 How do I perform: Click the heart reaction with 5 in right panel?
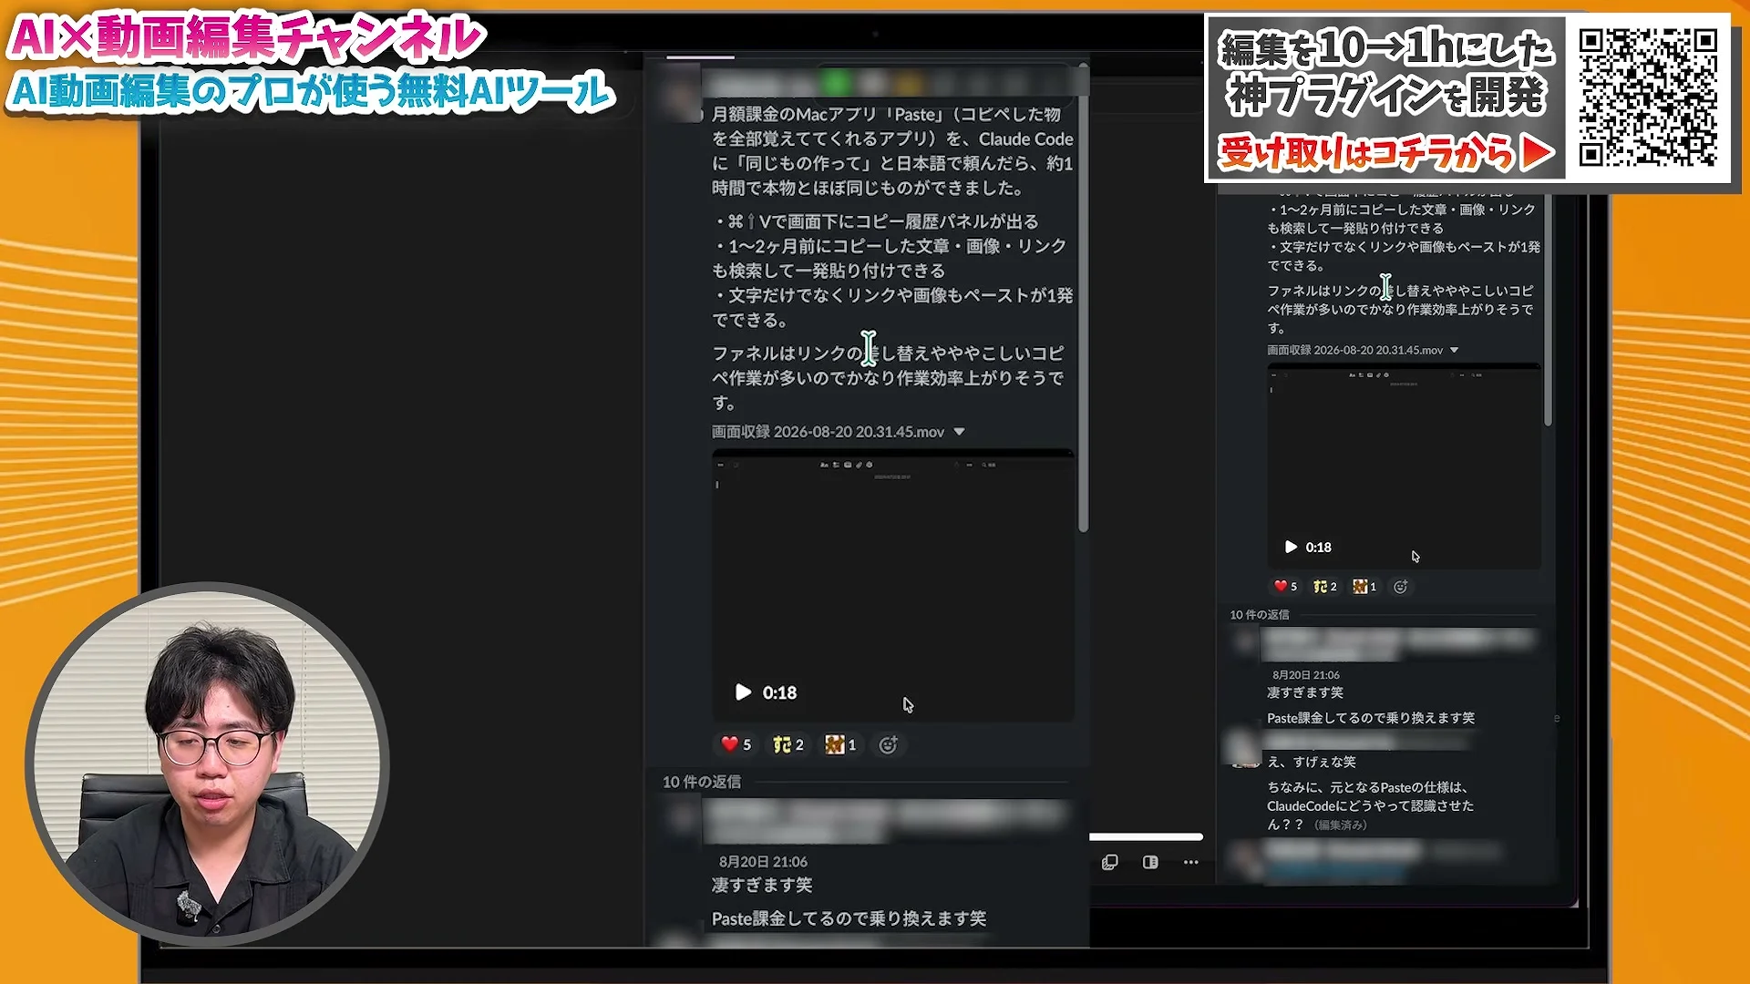pos(1285,586)
